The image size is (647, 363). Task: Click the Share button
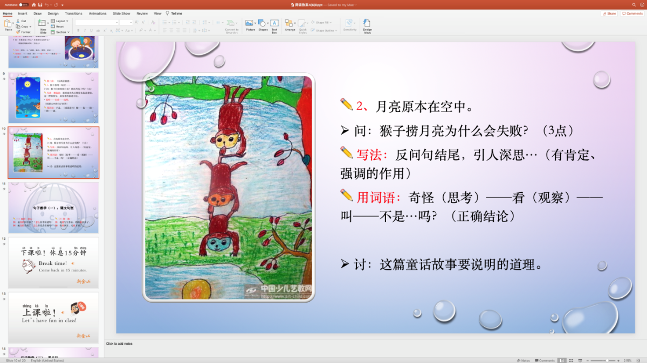click(609, 13)
